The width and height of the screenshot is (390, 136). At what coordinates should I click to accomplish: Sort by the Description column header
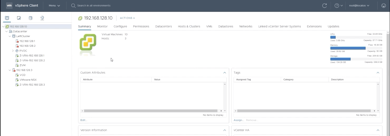354,80
